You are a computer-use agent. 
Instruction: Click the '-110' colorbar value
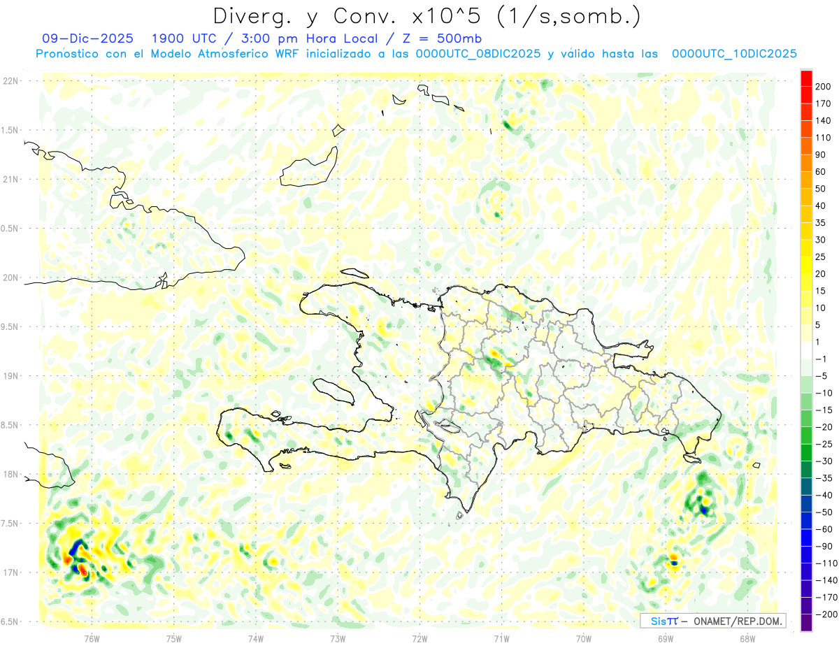(826, 563)
